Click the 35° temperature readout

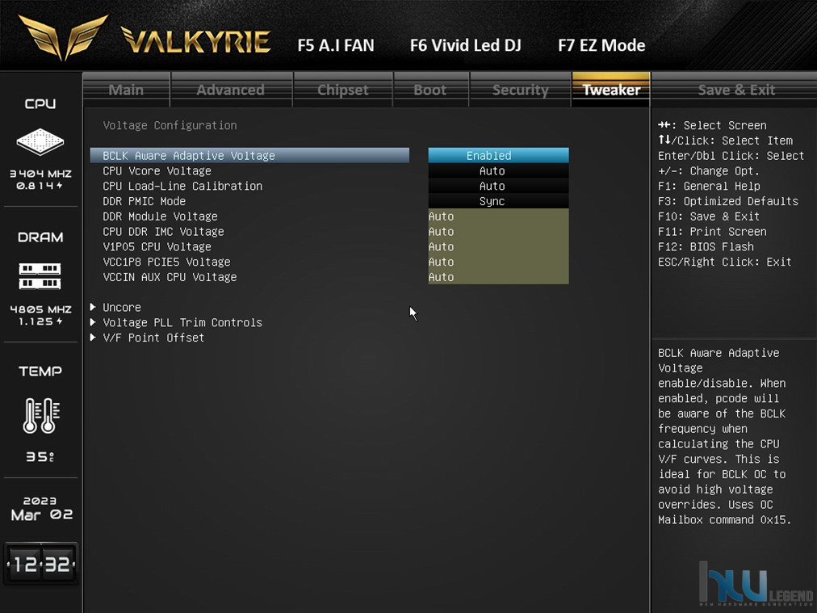(40, 456)
